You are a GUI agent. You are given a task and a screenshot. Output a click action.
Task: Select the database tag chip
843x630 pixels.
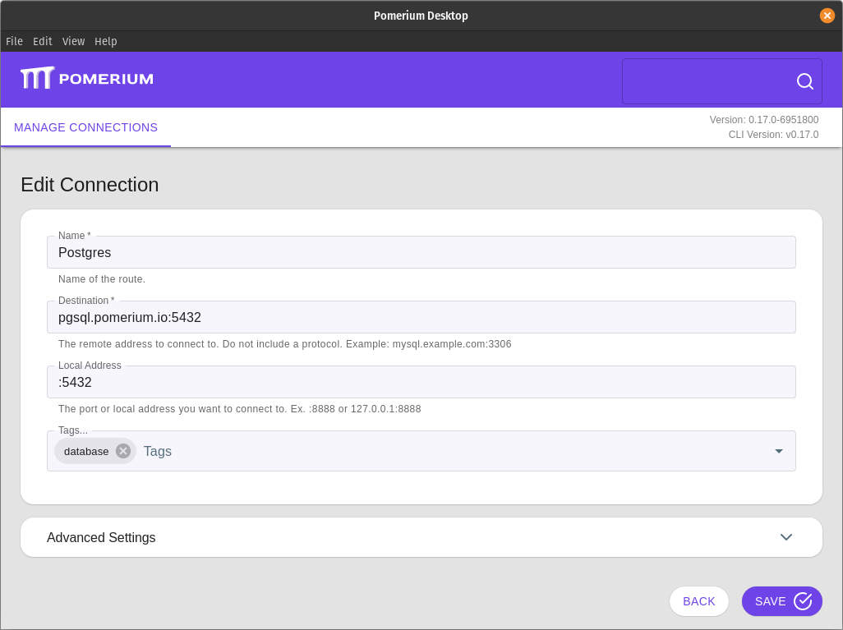click(85, 451)
